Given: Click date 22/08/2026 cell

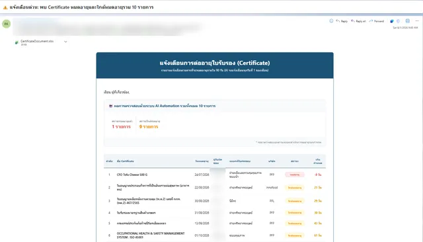Looking at the screenshot, I should click(x=202, y=187).
